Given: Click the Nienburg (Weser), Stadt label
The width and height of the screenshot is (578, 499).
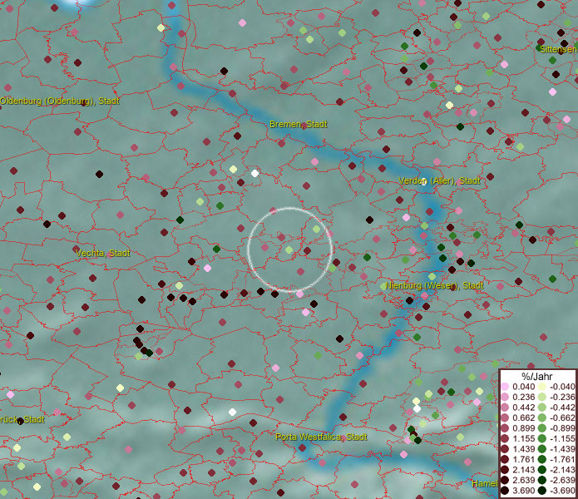Looking at the screenshot, I should (434, 285).
